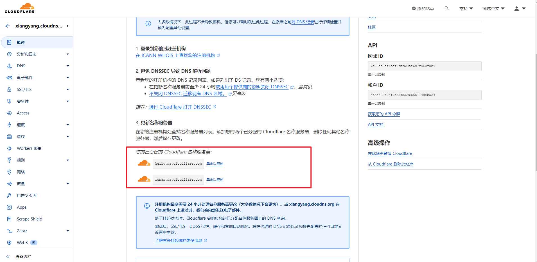Select 概述 in the sidebar

click(37, 42)
